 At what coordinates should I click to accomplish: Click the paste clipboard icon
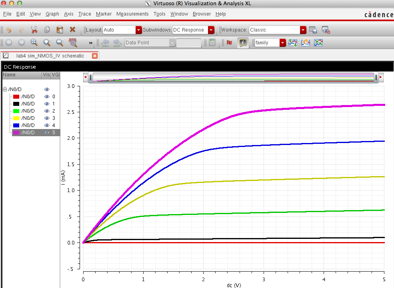pos(60,30)
